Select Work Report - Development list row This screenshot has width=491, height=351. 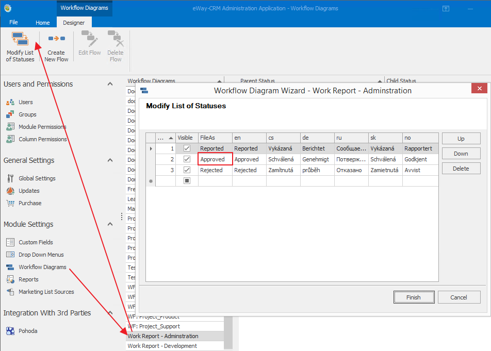175,346
